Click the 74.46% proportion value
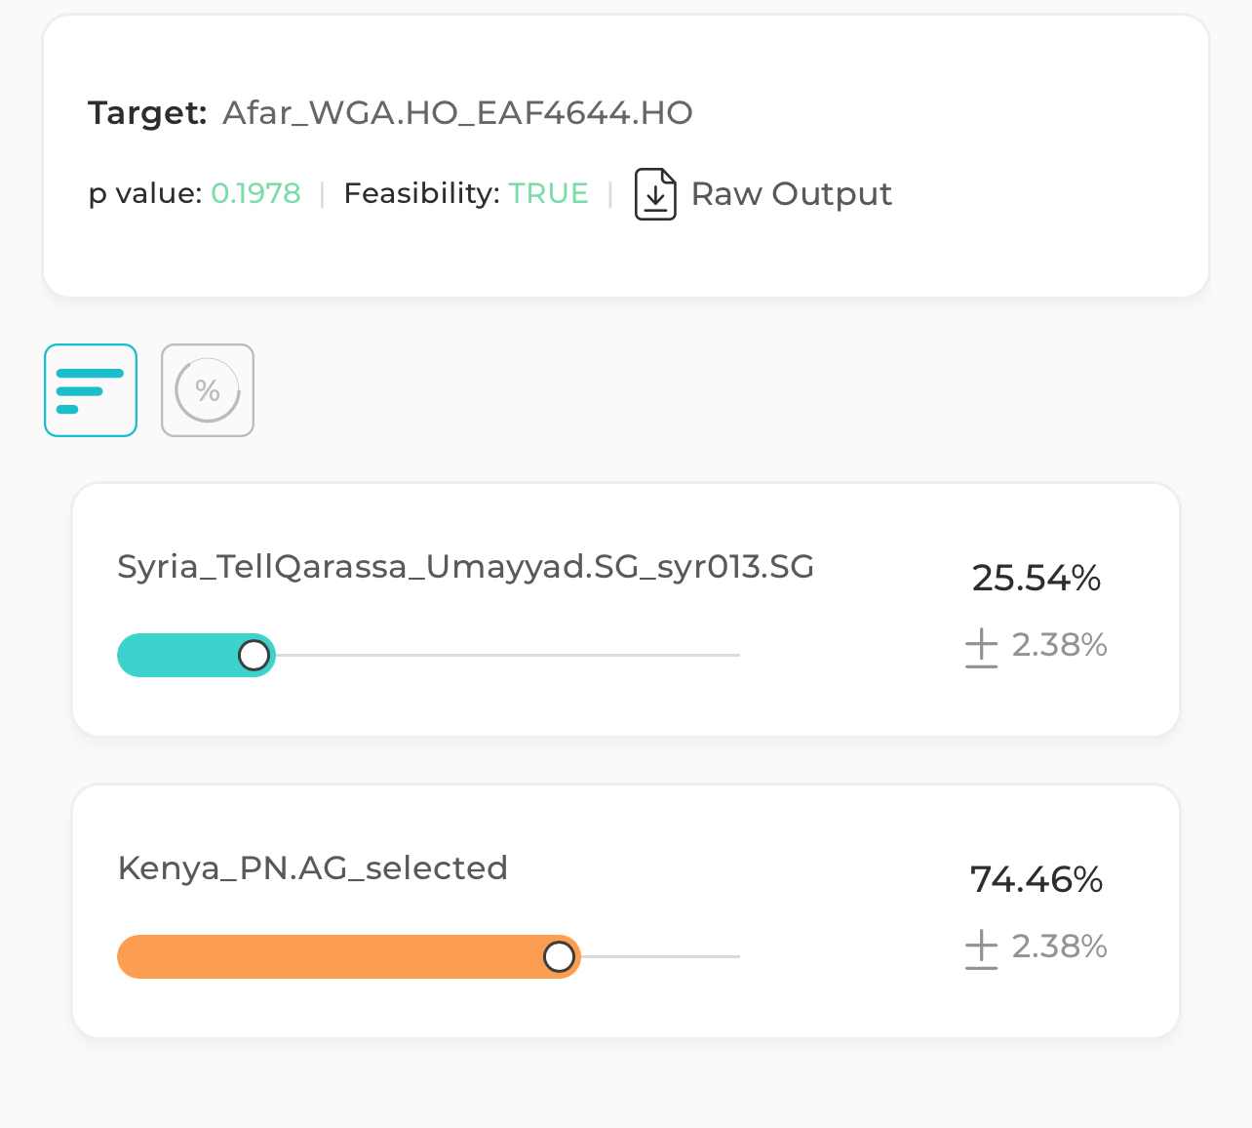 tap(1037, 879)
